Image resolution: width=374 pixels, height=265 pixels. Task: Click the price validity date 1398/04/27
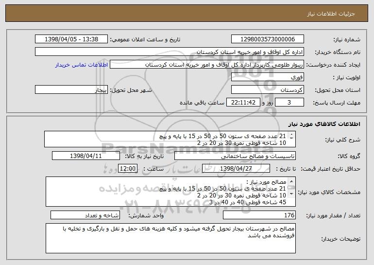pyautogui.click(x=236, y=169)
